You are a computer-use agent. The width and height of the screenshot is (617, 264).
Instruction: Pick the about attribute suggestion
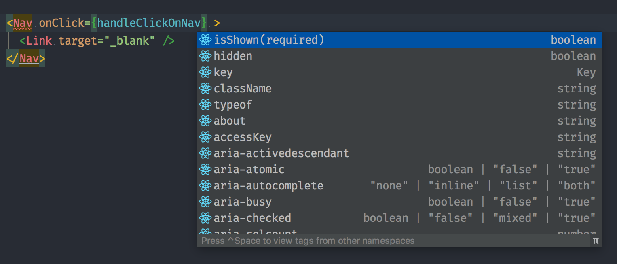(x=399, y=121)
